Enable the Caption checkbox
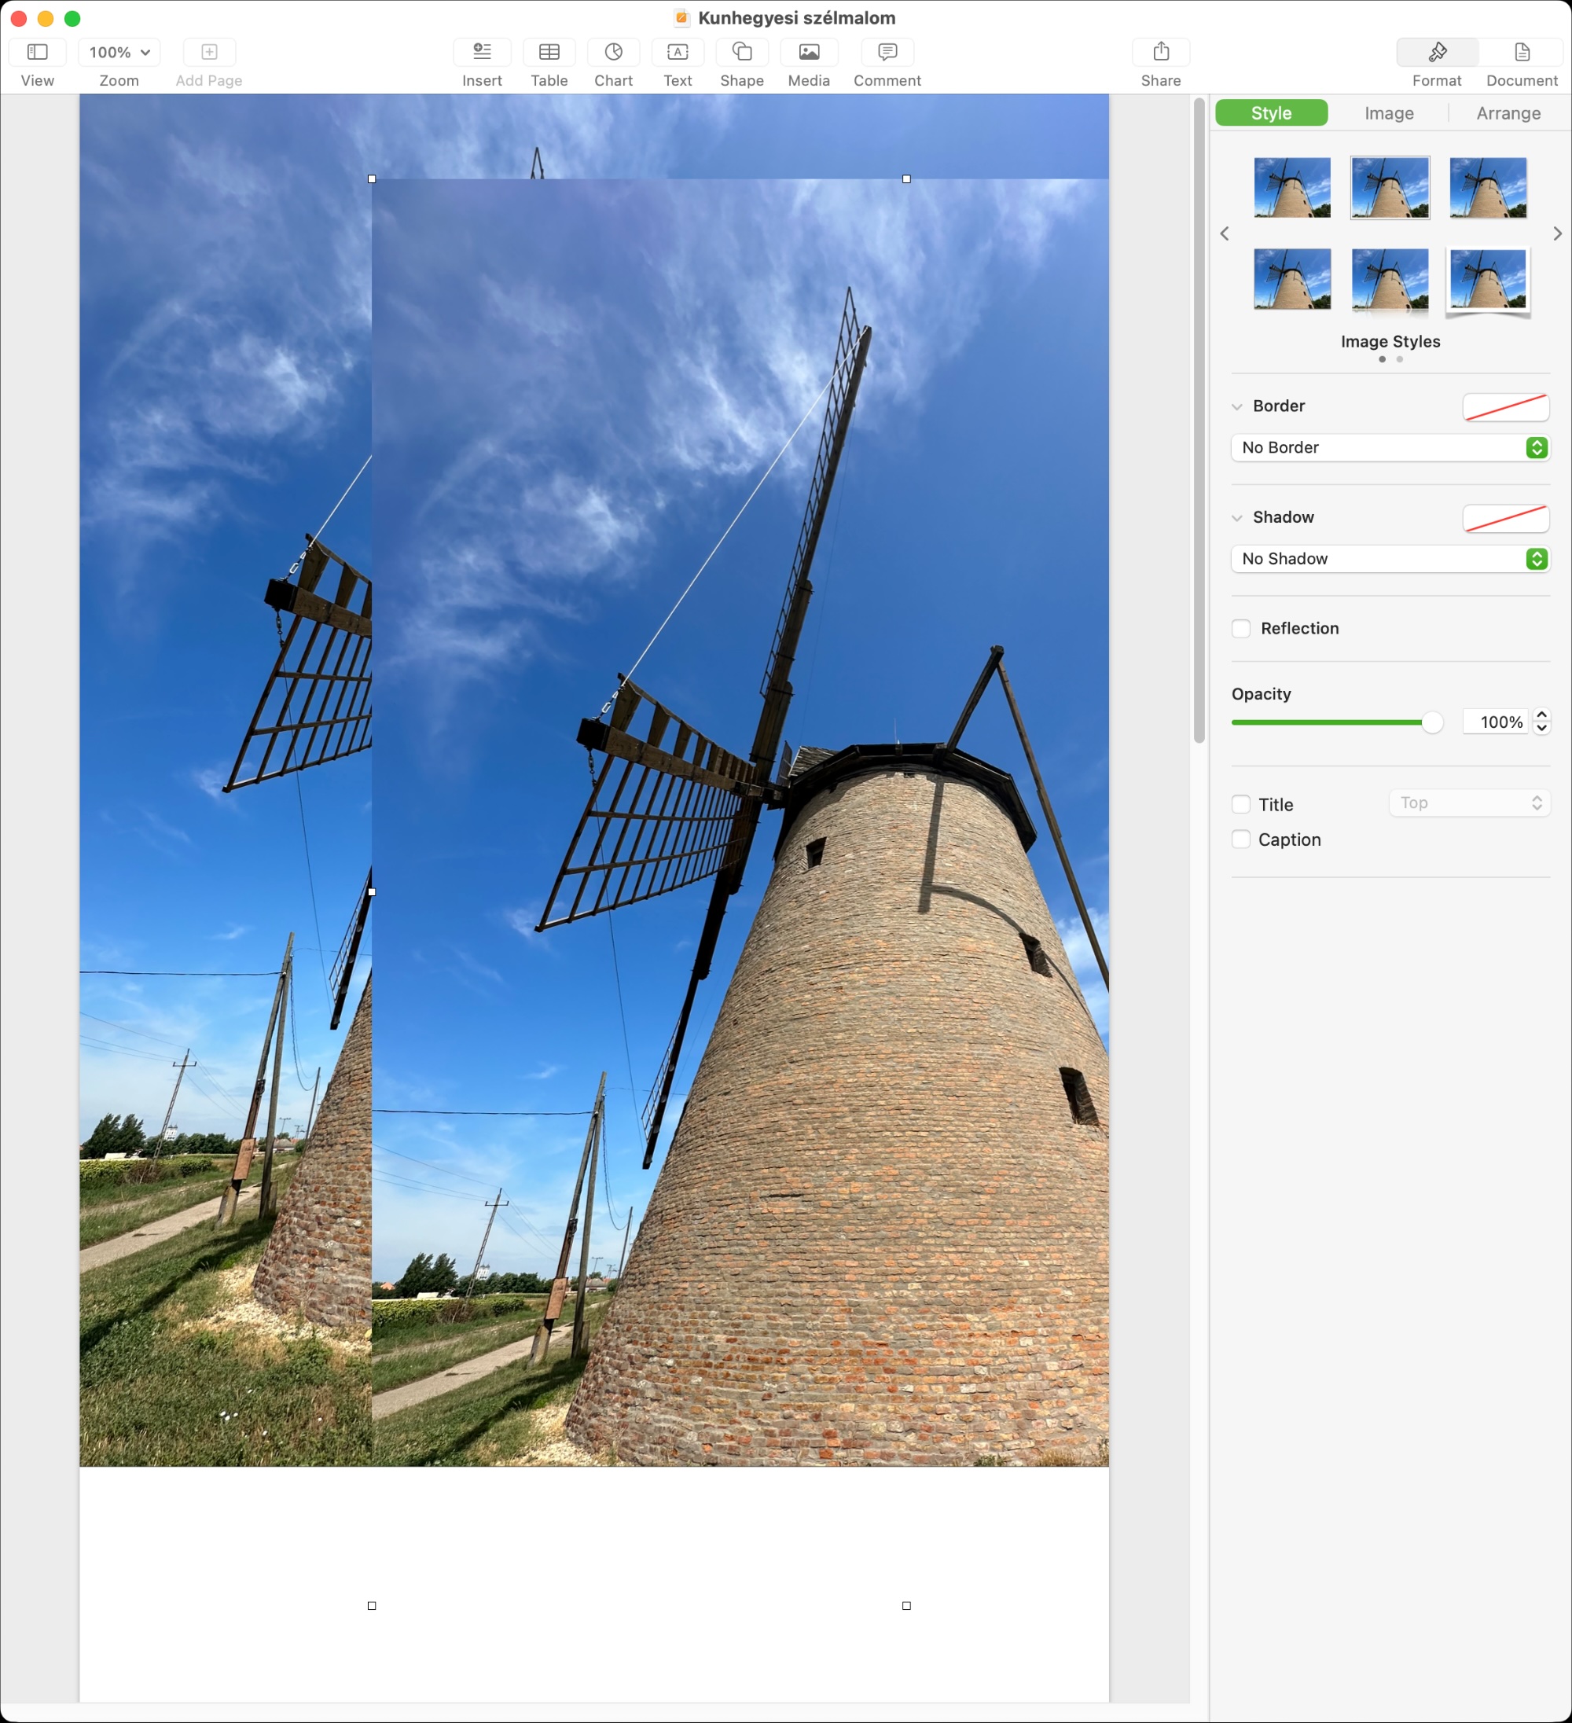Screen dimensions: 1572x1723 click(1240, 839)
